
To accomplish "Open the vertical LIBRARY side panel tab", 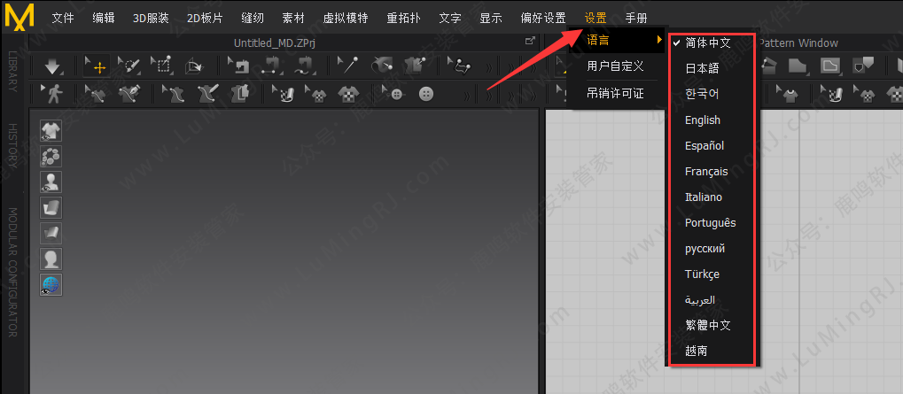I will point(12,70).
